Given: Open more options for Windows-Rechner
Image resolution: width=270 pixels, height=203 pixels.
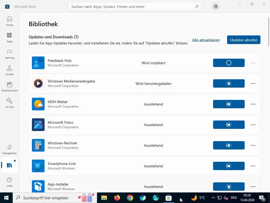Looking at the screenshot, I should [x=253, y=145].
